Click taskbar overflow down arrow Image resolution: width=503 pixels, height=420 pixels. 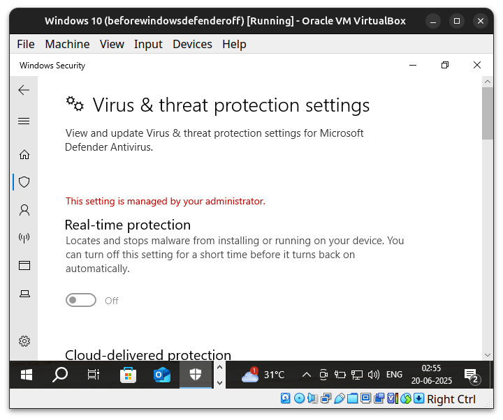coord(220,382)
